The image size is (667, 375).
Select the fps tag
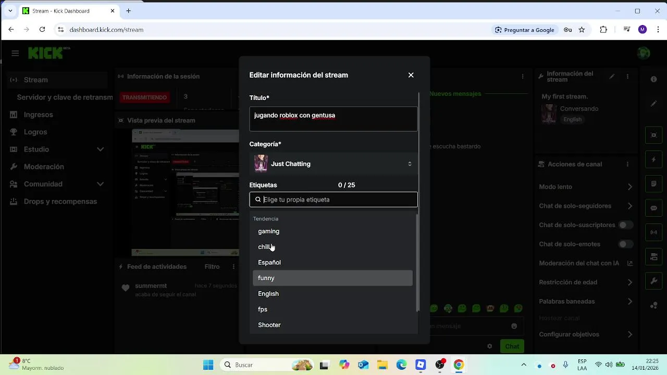point(332,309)
